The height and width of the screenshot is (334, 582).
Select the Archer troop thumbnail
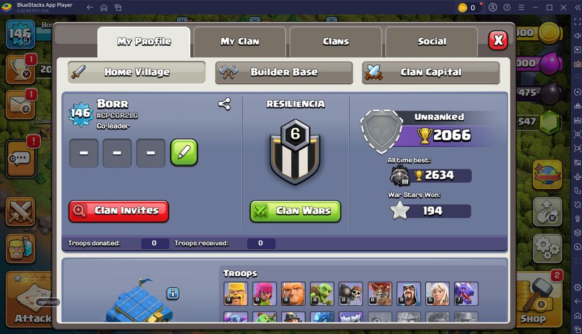[x=264, y=293]
